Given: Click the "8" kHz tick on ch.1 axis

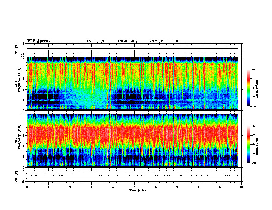Looking at the screenshot, I should click(24, 68).
